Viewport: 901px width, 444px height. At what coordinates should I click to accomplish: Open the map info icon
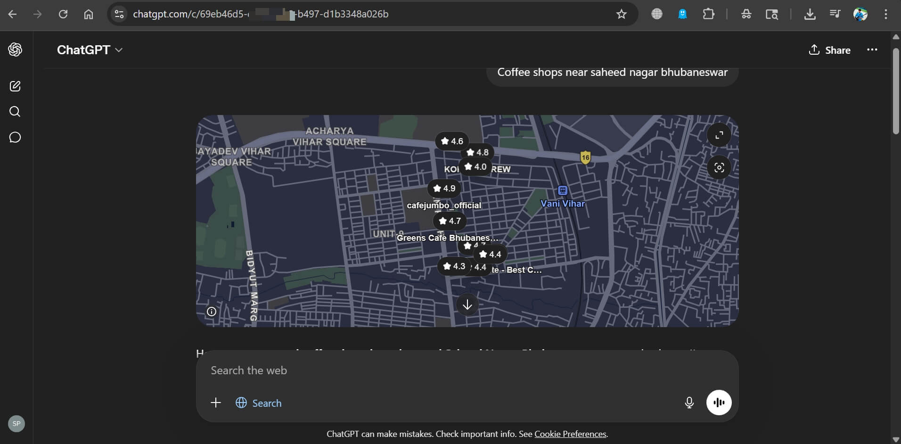pos(211,312)
